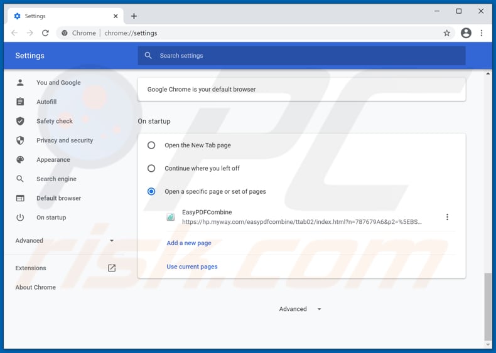The height and width of the screenshot is (353, 496).
Task: Navigate to Privacy and security
Action: click(x=65, y=140)
